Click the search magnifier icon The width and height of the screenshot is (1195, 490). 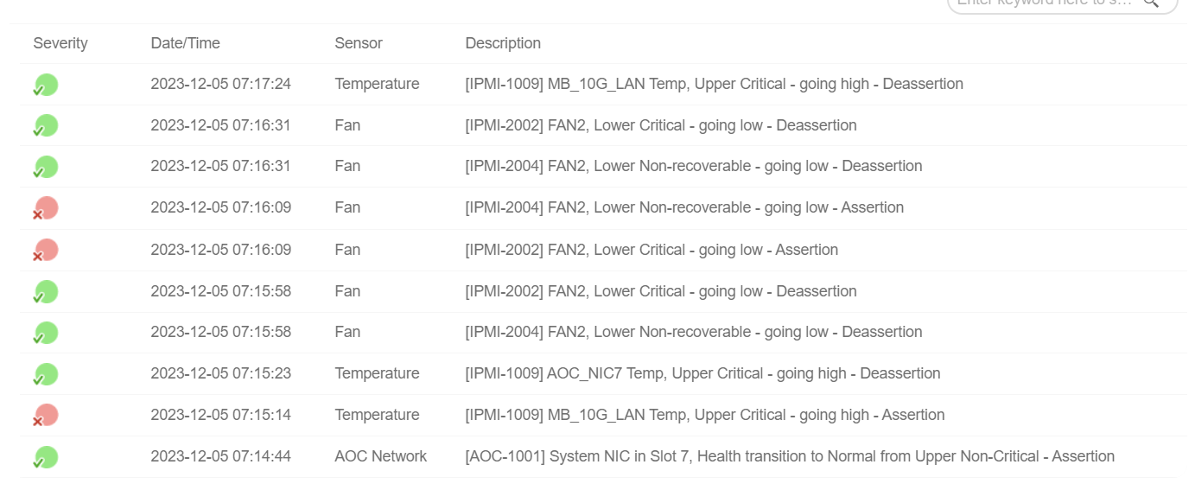[1151, 3]
